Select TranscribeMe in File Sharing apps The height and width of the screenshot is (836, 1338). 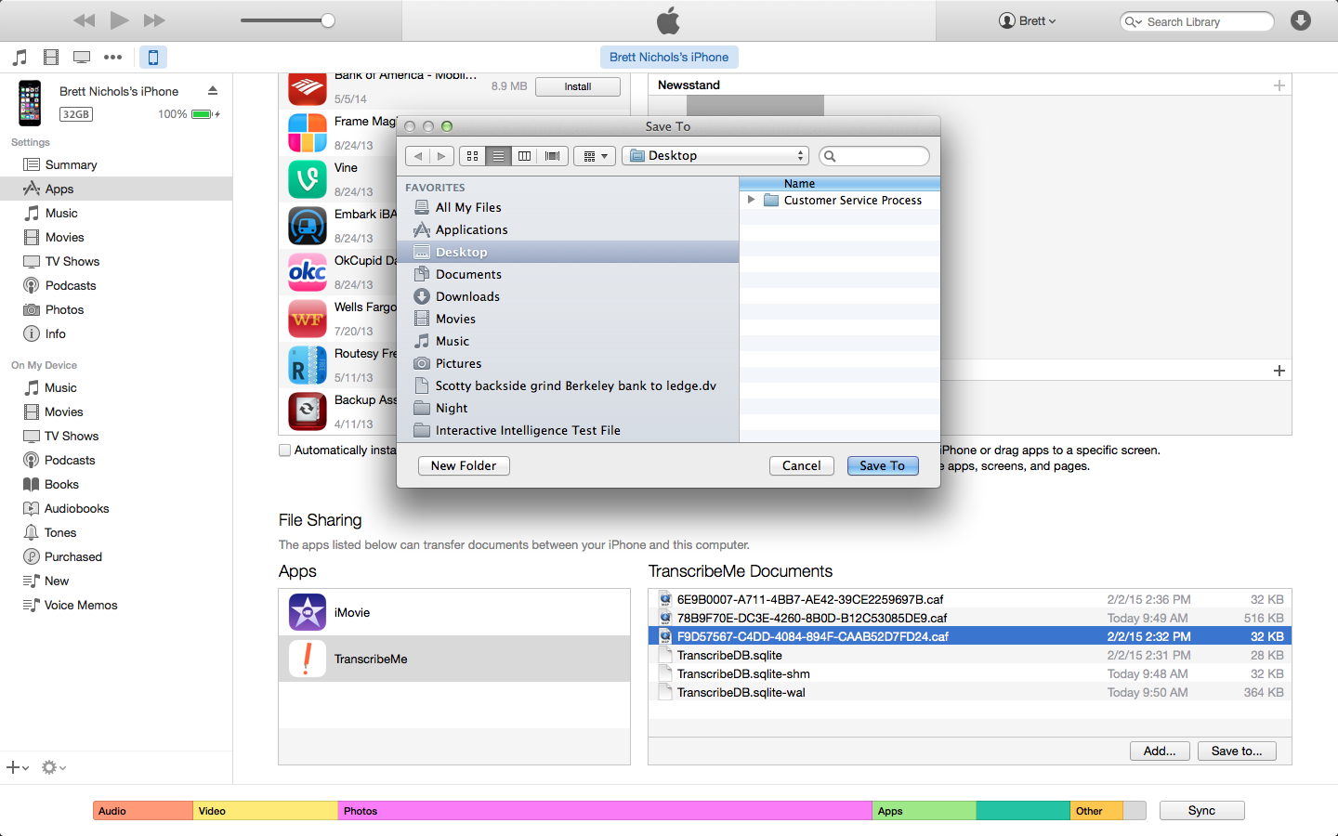[x=454, y=659]
